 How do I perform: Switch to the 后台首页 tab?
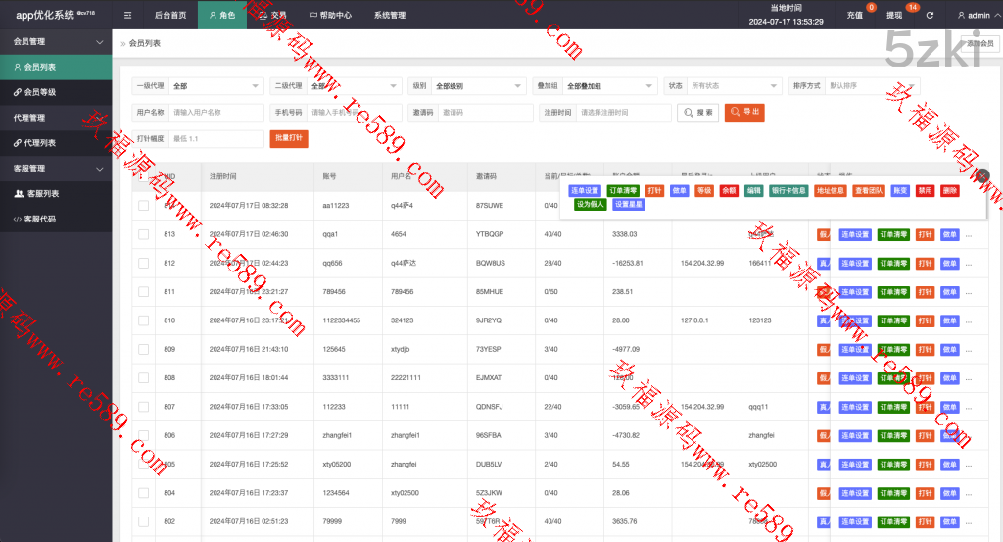pyautogui.click(x=170, y=16)
